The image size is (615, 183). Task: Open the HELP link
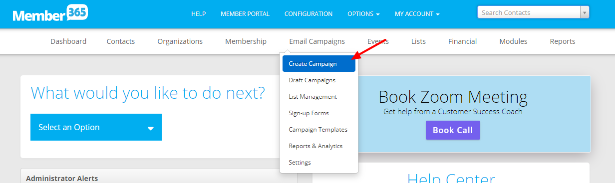198,14
